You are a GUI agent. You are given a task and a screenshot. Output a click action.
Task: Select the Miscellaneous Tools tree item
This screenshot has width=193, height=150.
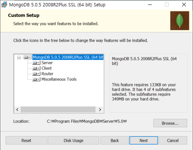[59, 79]
